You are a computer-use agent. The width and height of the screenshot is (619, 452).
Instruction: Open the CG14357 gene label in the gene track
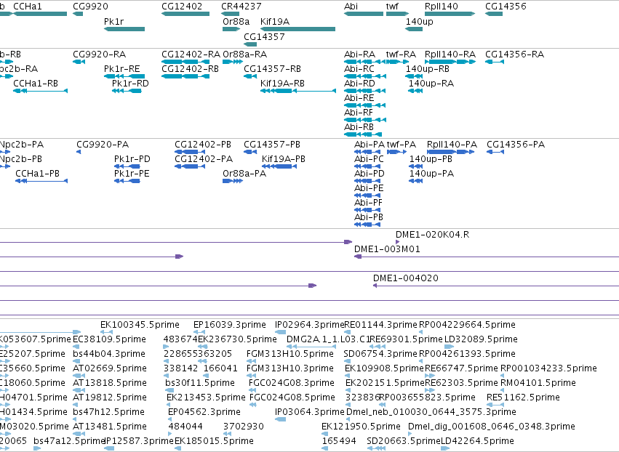click(x=264, y=36)
